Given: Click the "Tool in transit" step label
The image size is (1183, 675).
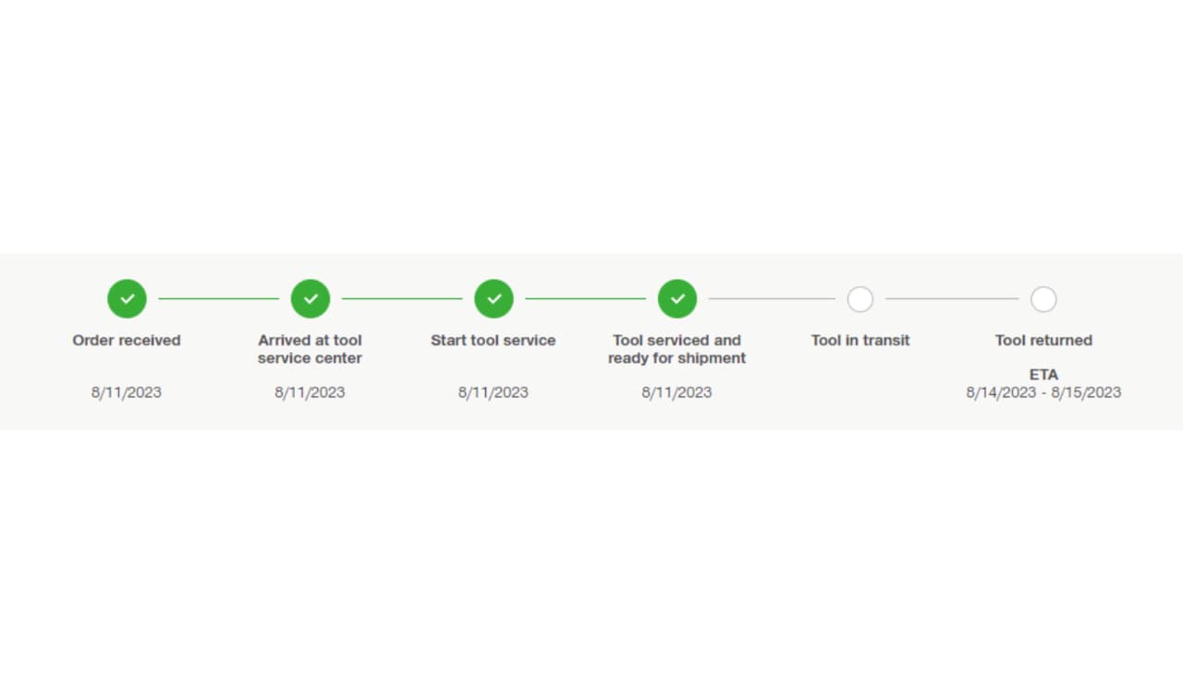Looking at the screenshot, I should coord(860,341).
